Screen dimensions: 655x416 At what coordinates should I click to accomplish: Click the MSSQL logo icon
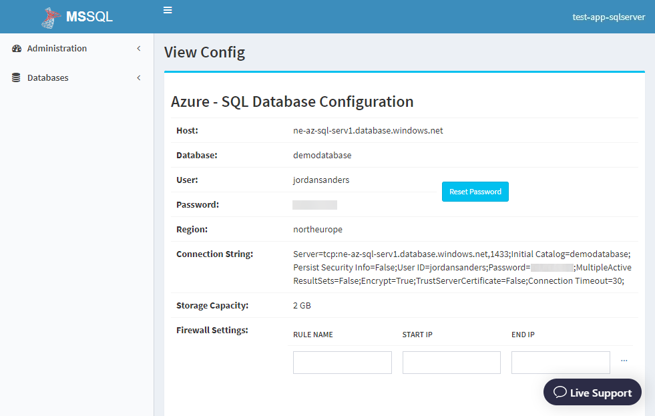49,17
